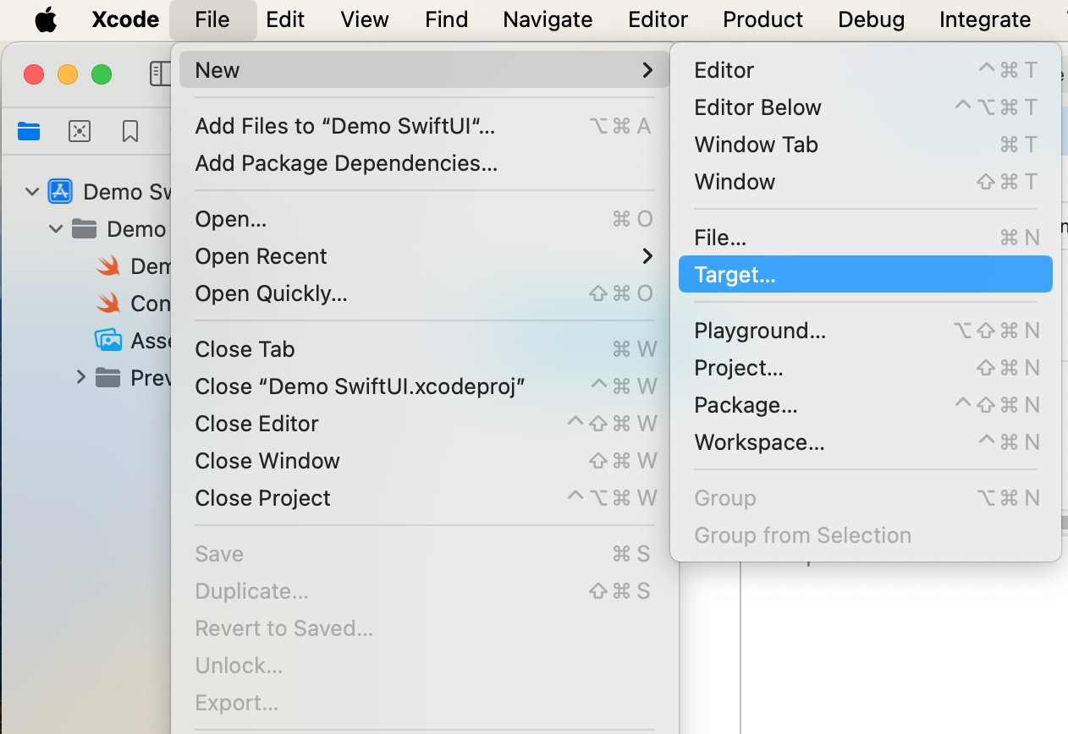Open the Product menu

(763, 19)
